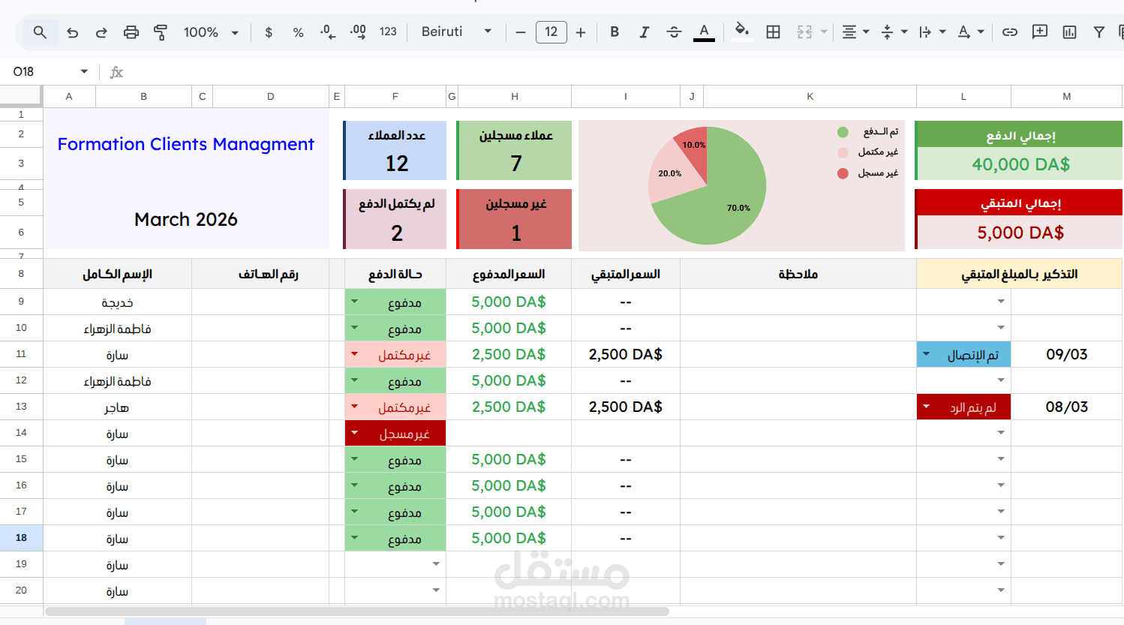The width and height of the screenshot is (1124, 625).
Task: Decrease font size with minus button
Action: 520,32
